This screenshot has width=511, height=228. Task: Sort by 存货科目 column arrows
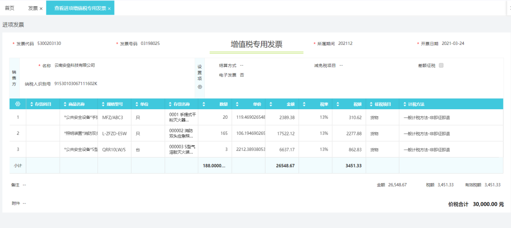[32, 104]
